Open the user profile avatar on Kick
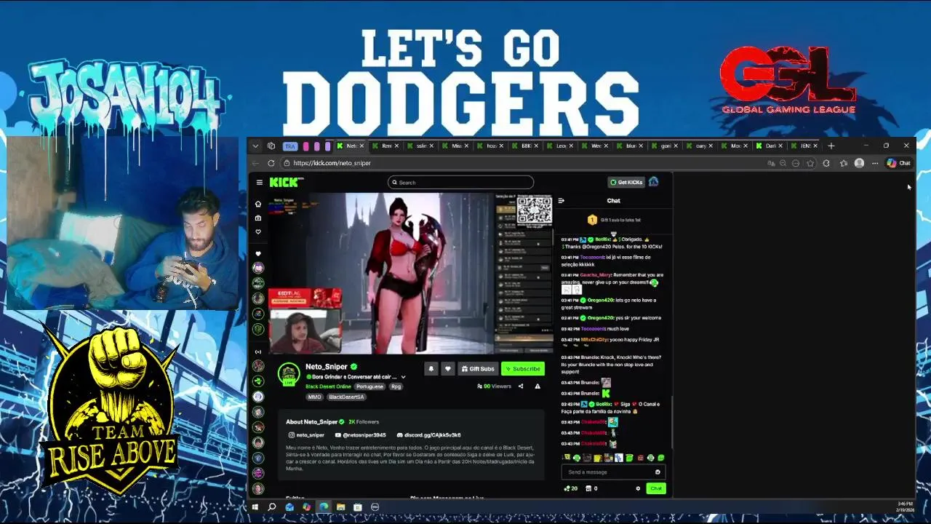This screenshot has width=931, height=524. click(x=653, y=182)
